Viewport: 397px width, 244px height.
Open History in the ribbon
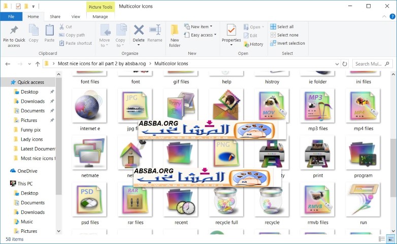coord(253,44)
